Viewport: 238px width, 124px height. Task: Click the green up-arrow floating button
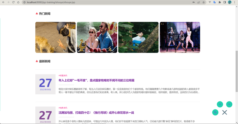click(220, 104)
